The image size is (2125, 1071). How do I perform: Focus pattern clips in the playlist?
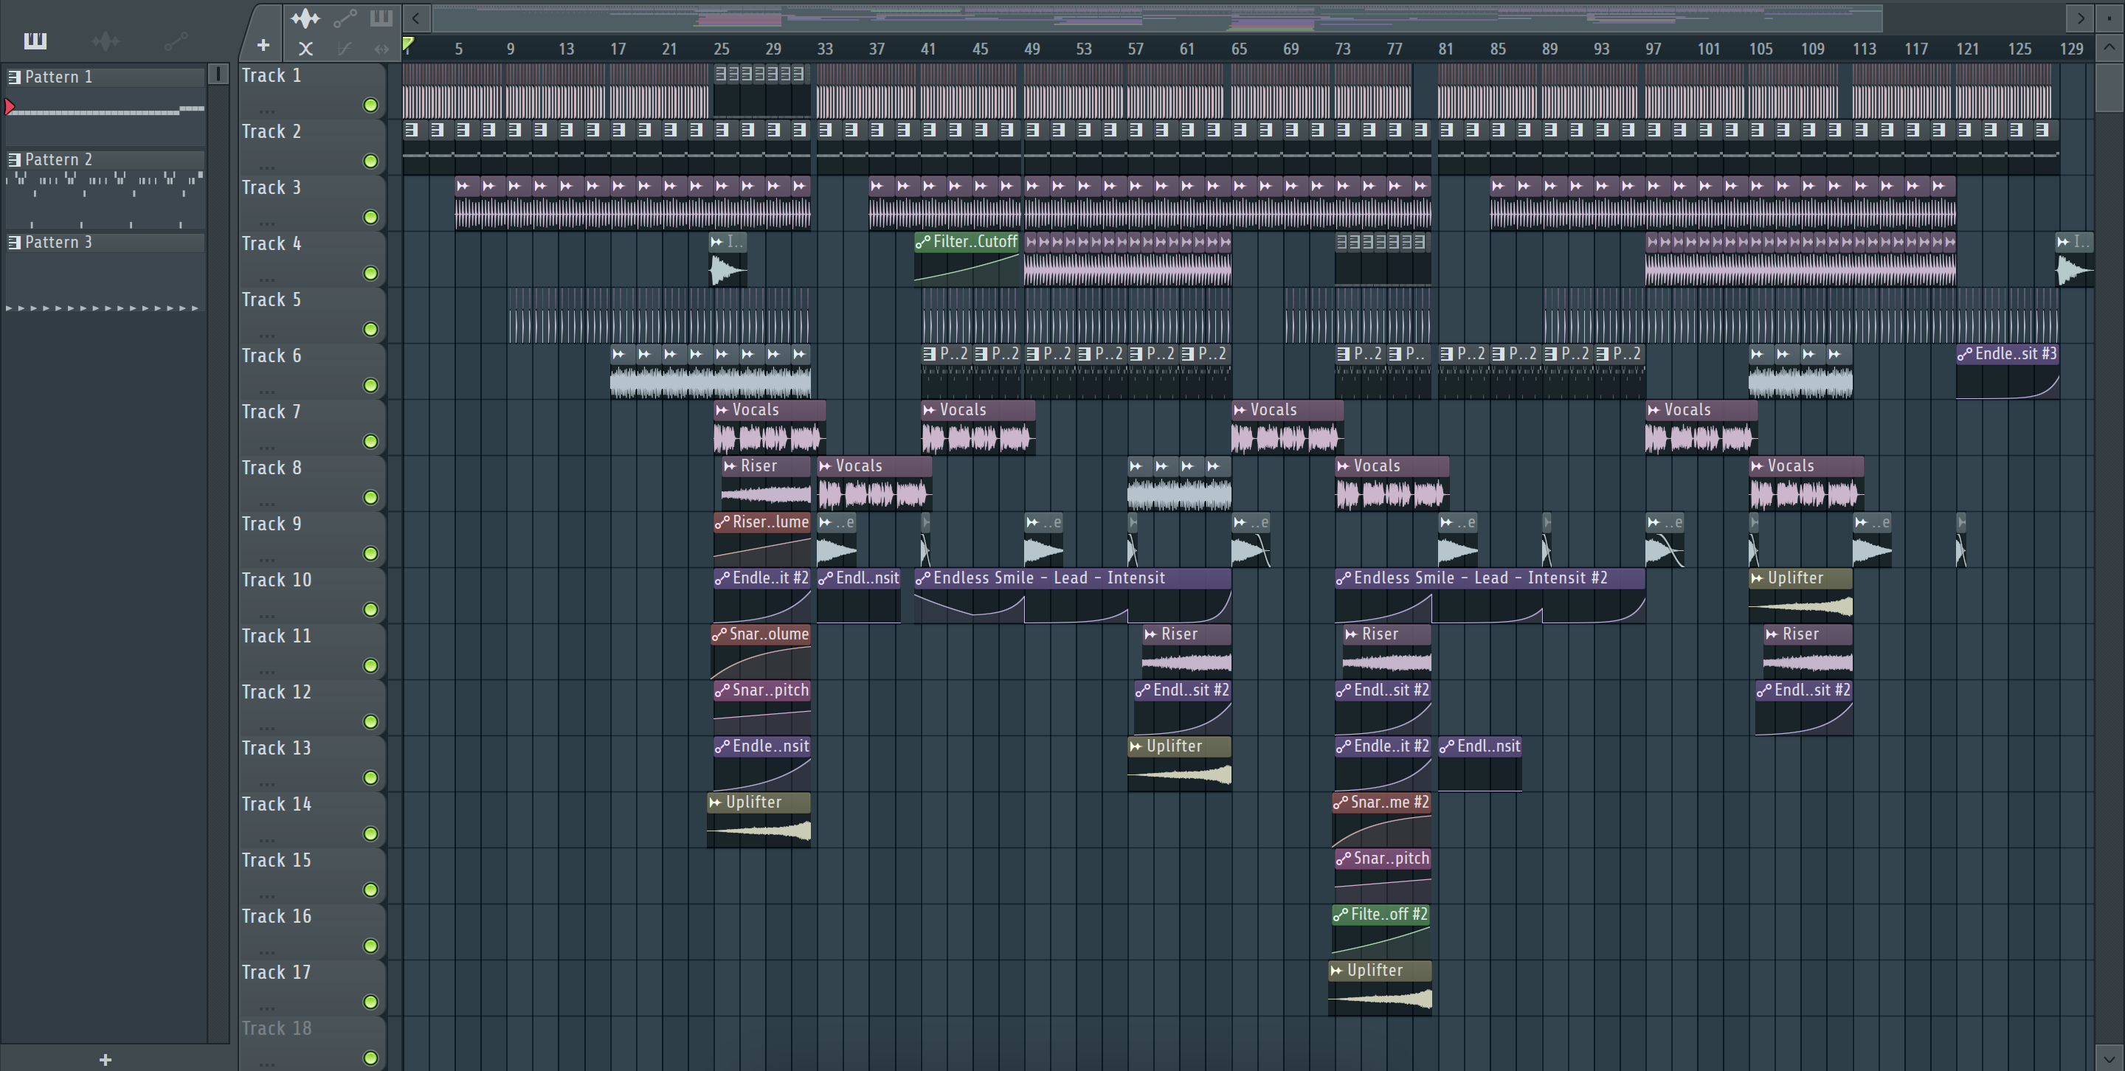pos(381,17)
